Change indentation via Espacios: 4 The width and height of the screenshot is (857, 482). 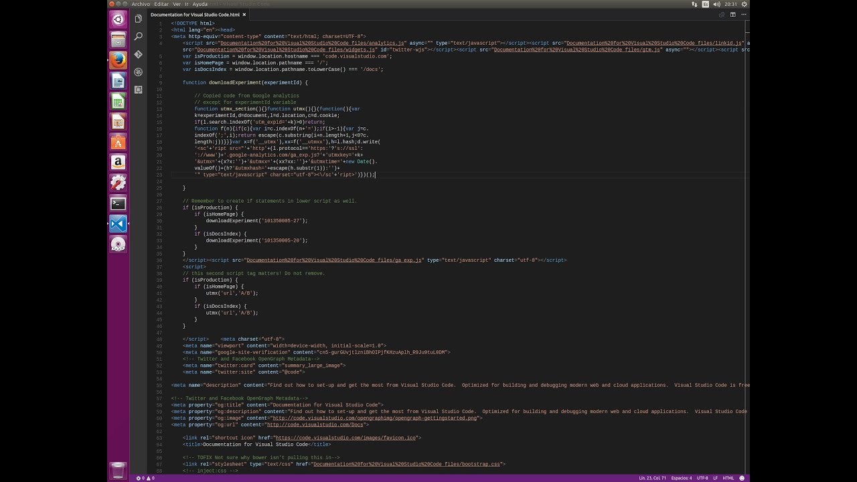[682, 478]
